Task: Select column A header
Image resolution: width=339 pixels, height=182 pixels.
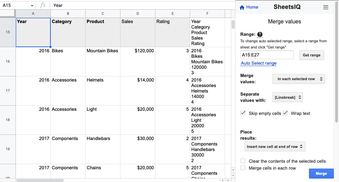Action: point(33,13)
